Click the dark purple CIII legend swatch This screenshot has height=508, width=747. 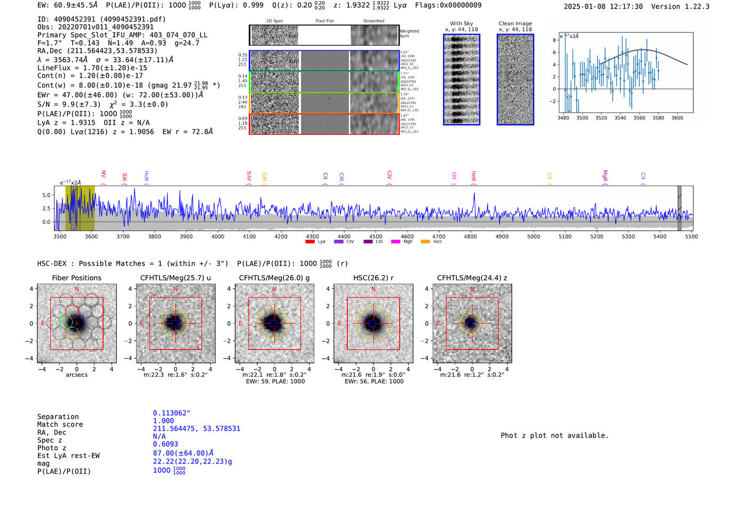pos(368,241)
